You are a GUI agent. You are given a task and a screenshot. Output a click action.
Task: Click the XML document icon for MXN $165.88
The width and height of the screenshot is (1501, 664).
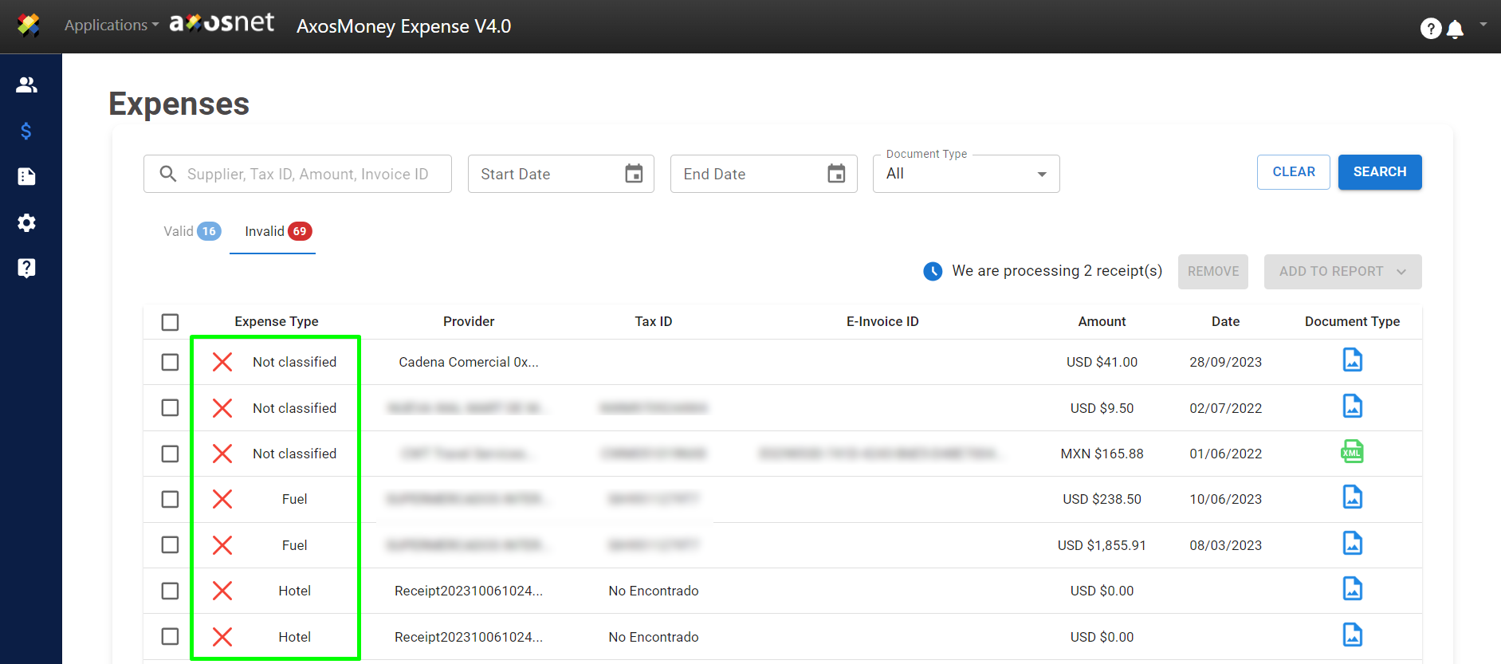1352,452
